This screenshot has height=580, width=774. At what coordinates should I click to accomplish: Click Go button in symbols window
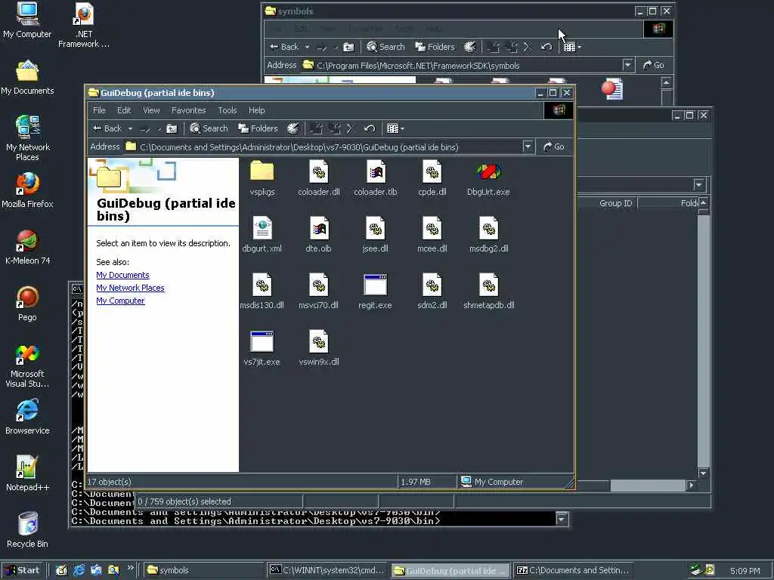[654, 65]
